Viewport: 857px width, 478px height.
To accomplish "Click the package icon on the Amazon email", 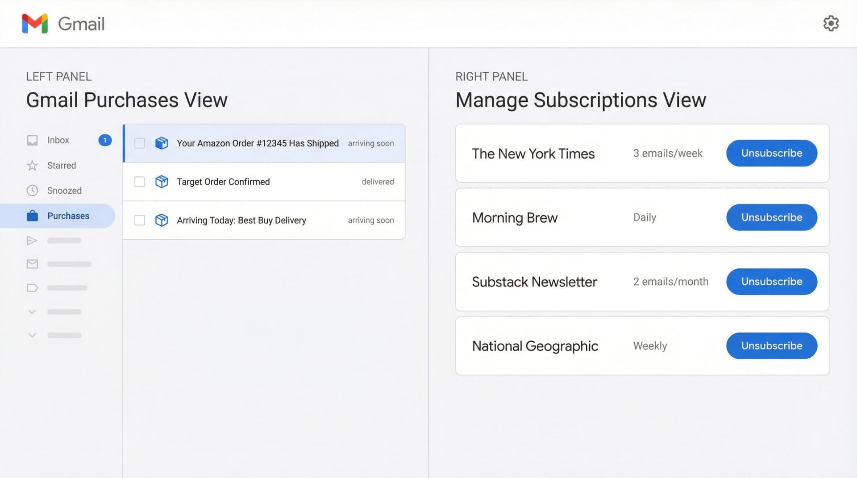I will 162,143.
